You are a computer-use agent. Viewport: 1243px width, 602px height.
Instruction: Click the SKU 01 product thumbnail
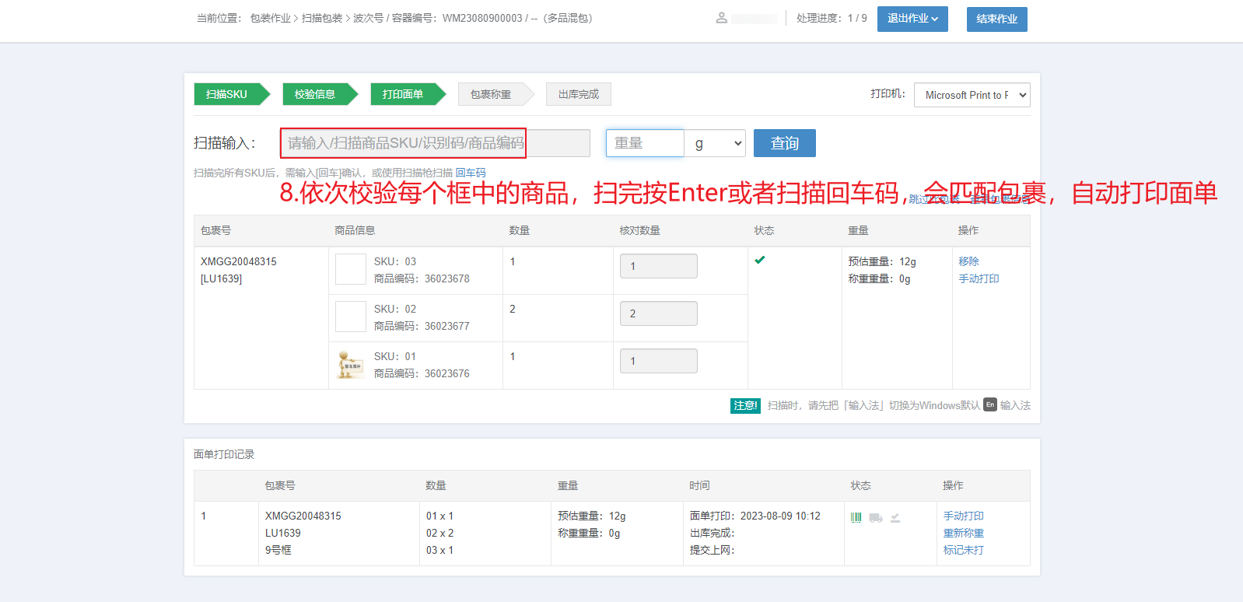coord(350,365)
